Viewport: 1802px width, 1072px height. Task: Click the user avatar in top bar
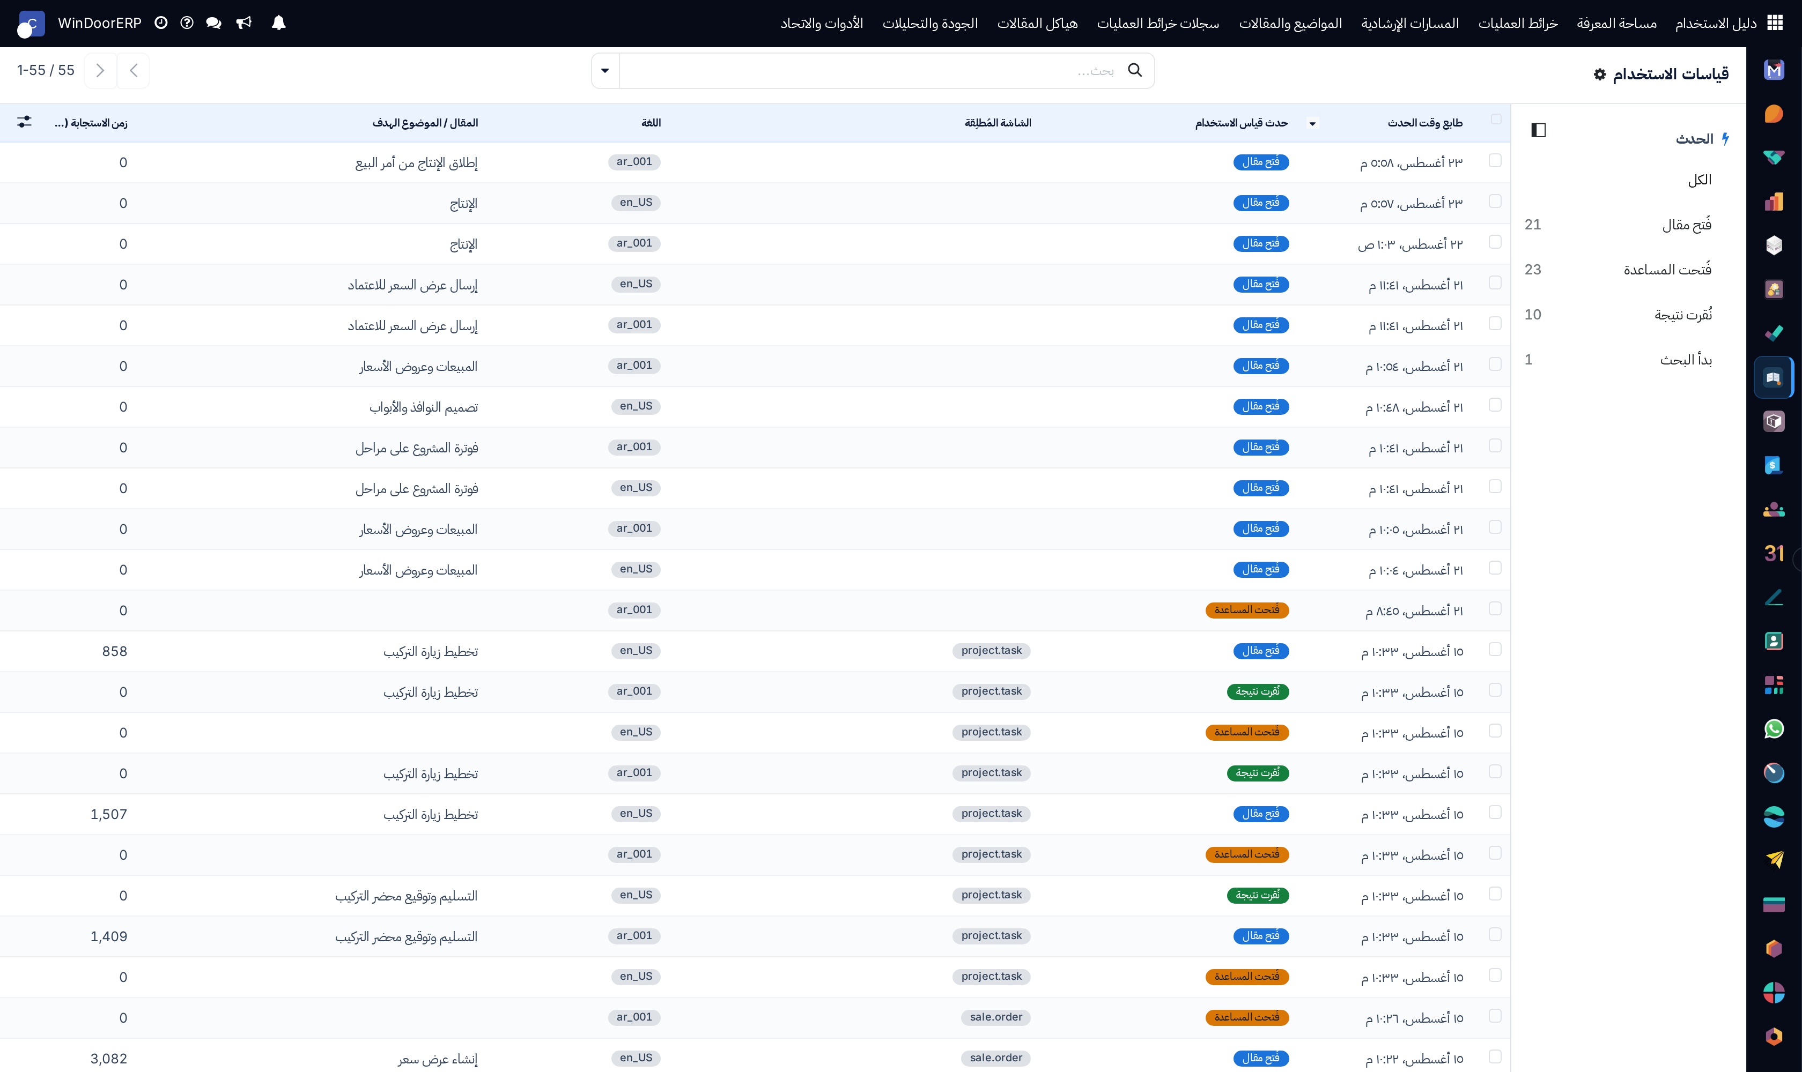[31, 24]
